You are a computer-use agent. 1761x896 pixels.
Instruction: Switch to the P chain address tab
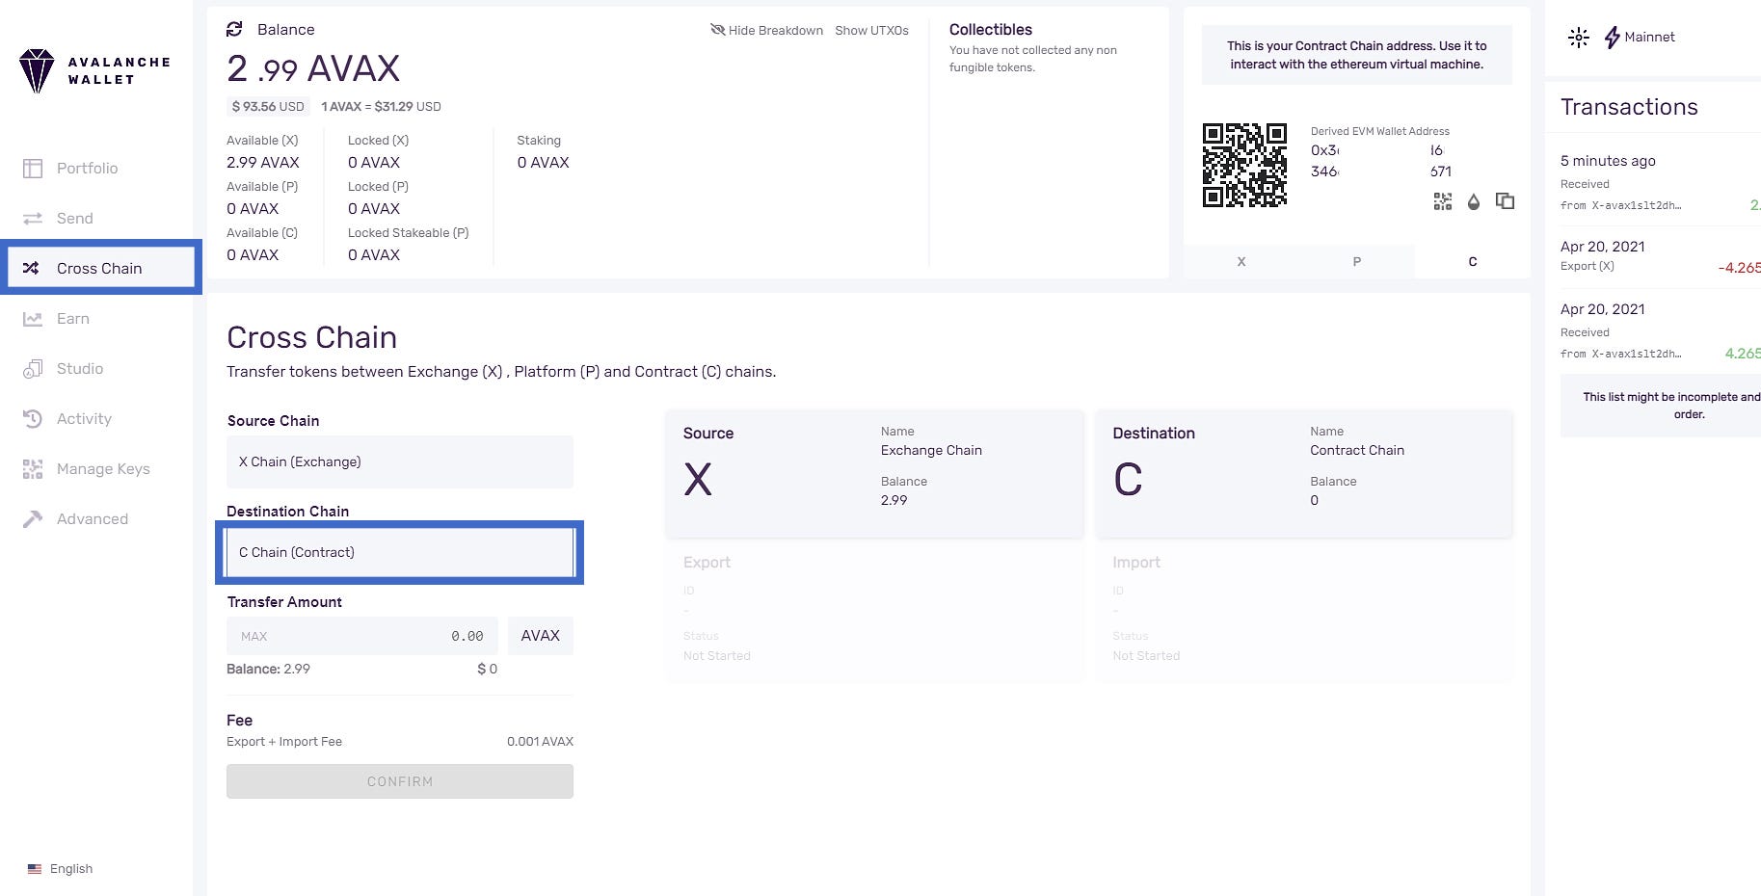[x=1356, y=262]
